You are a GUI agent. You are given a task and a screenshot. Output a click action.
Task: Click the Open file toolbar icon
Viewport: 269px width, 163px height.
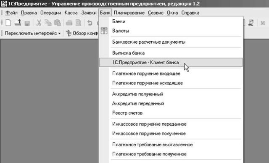tap(18, 23)
